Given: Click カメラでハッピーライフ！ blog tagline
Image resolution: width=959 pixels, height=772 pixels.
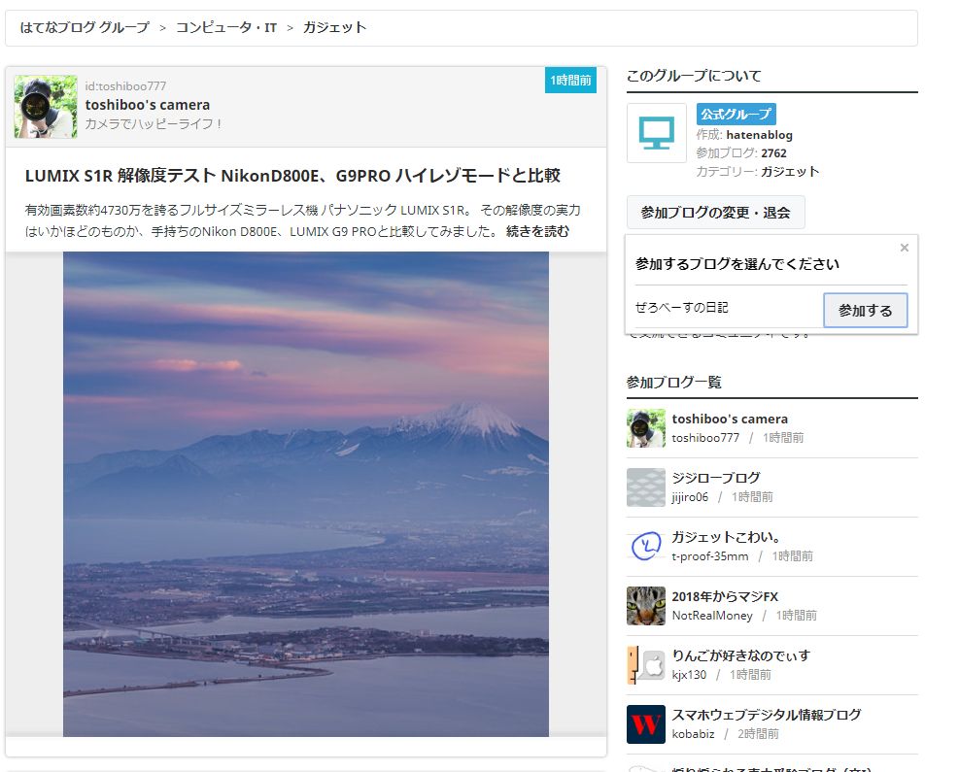Looking at the screenshot, I should pos(154,124).
